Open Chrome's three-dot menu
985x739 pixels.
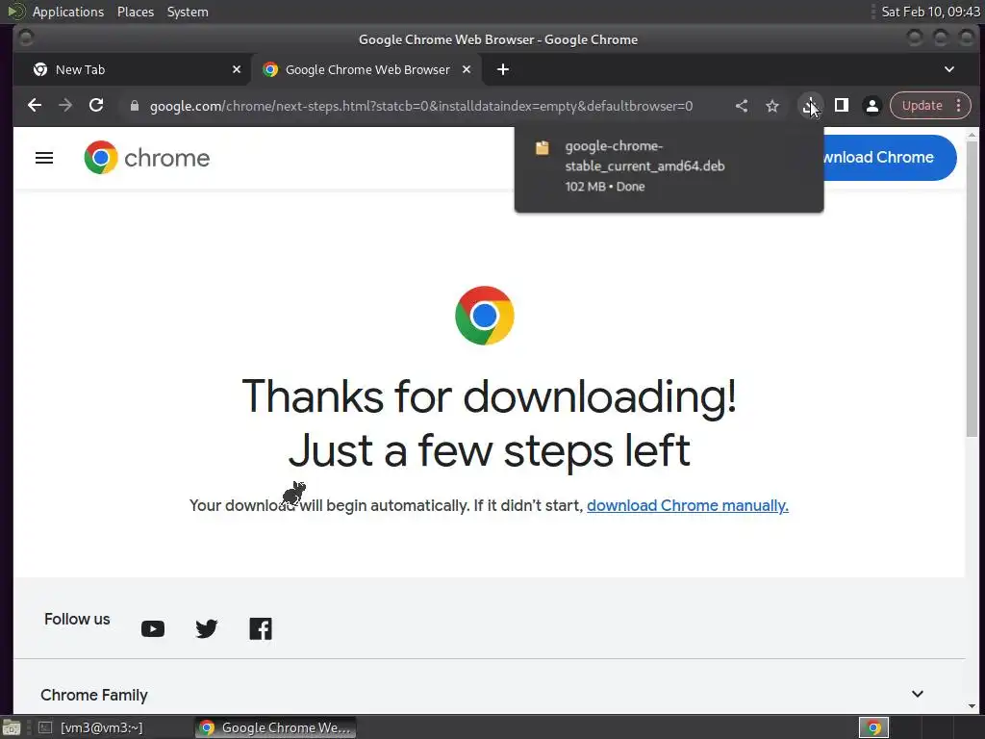coord(959,106)
